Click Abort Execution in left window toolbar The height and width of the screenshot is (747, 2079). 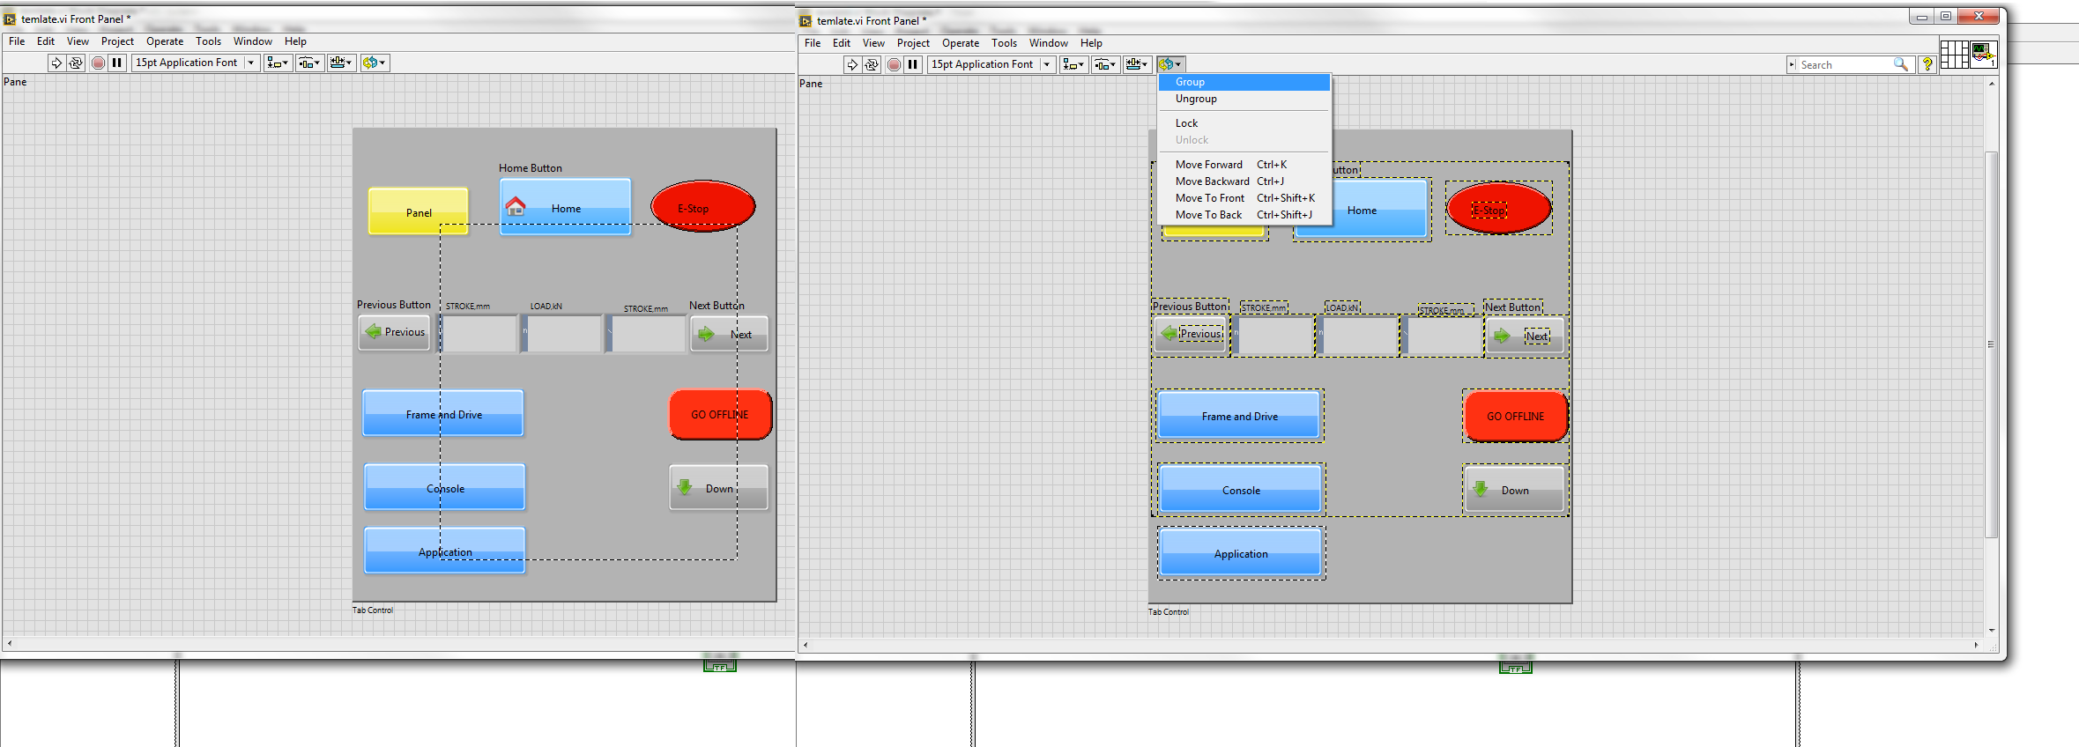pos(98,63)
